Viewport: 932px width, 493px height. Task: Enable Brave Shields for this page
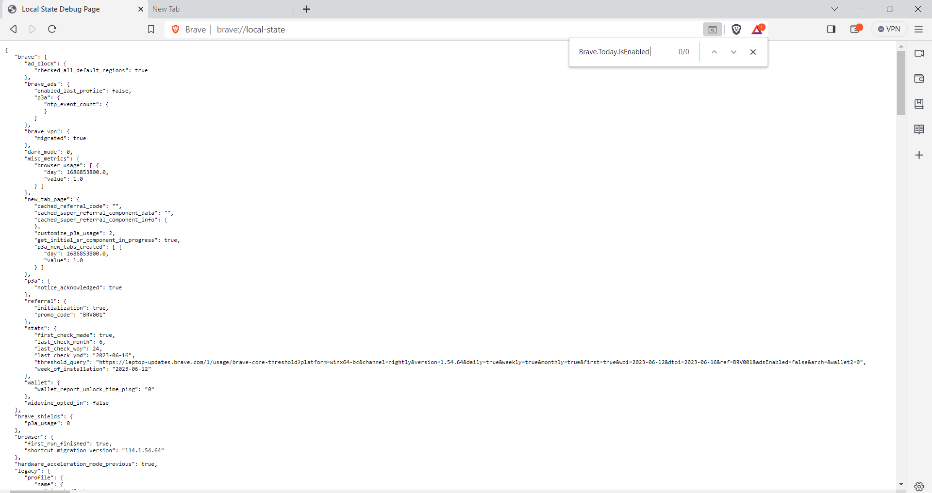(x=736, y=29)
